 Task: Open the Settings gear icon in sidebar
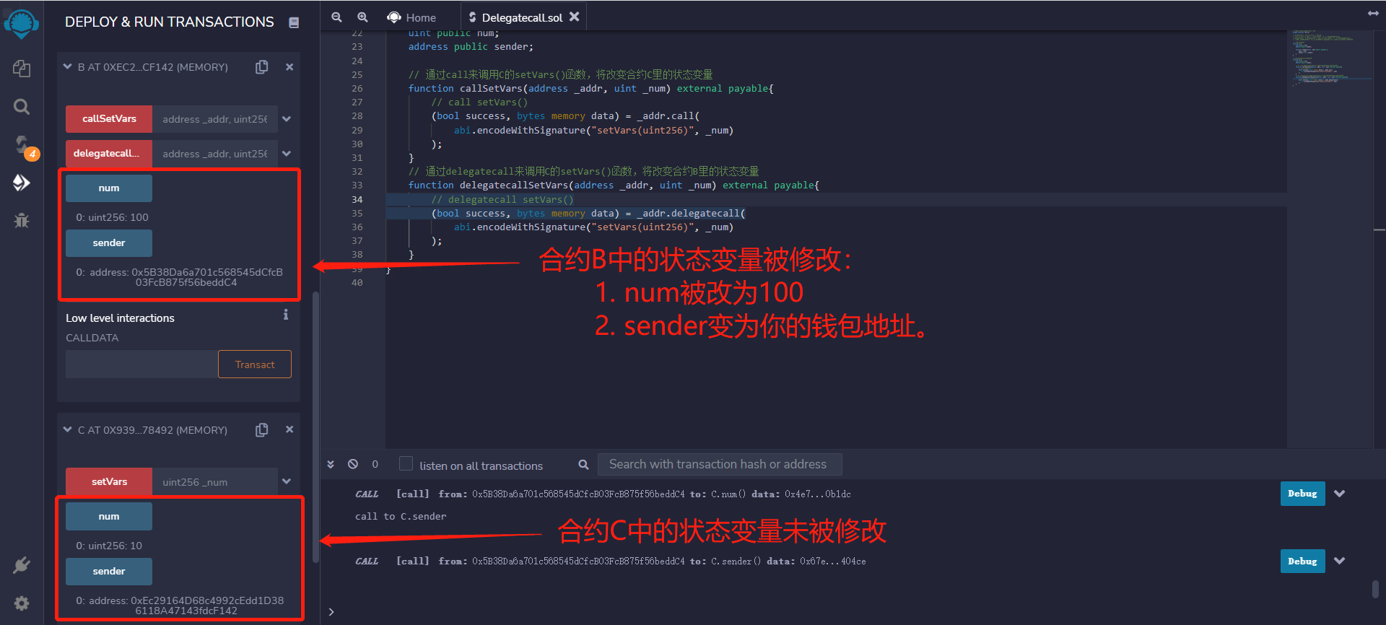22,603
